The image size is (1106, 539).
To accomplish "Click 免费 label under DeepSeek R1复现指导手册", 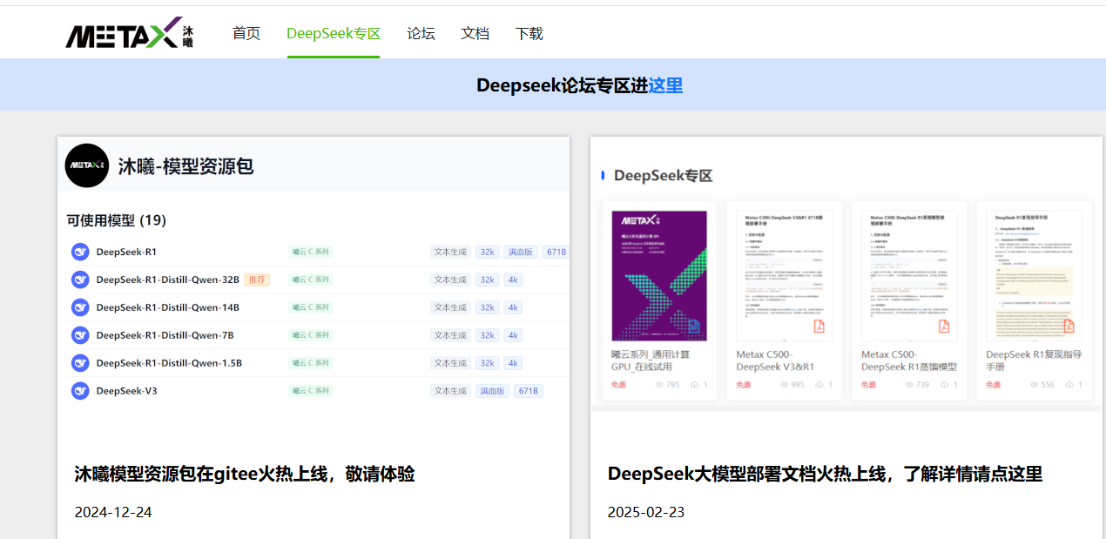I will coord(993,385).
